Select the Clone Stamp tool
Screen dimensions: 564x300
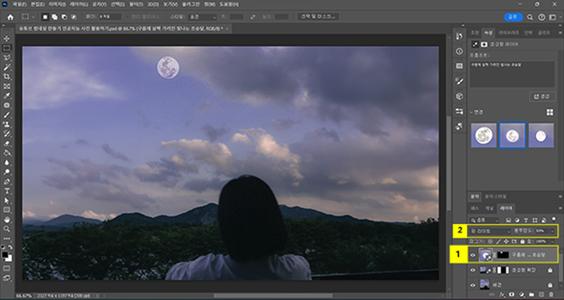coord(7,124)
